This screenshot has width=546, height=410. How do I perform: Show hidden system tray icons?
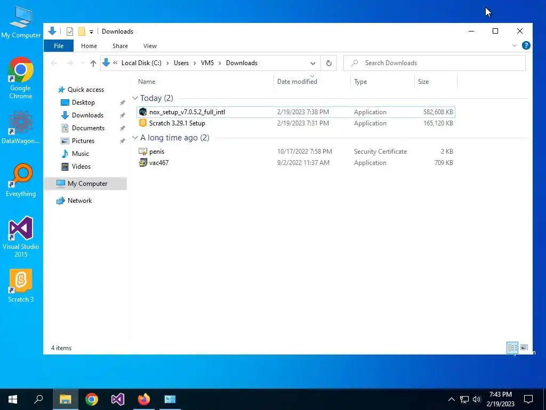451,399
